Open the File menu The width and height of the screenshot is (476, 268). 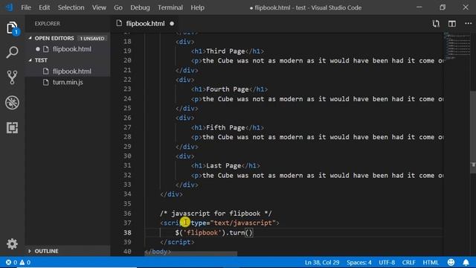pyautogui.click(x=26, y=7)
